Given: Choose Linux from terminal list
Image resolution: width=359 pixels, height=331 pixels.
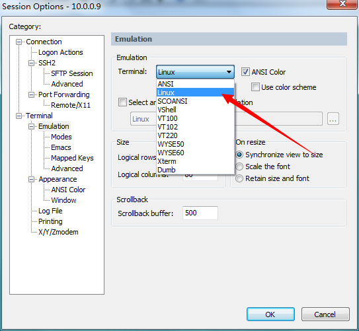Looking at the screenshot, I should [x=195, y=92].
